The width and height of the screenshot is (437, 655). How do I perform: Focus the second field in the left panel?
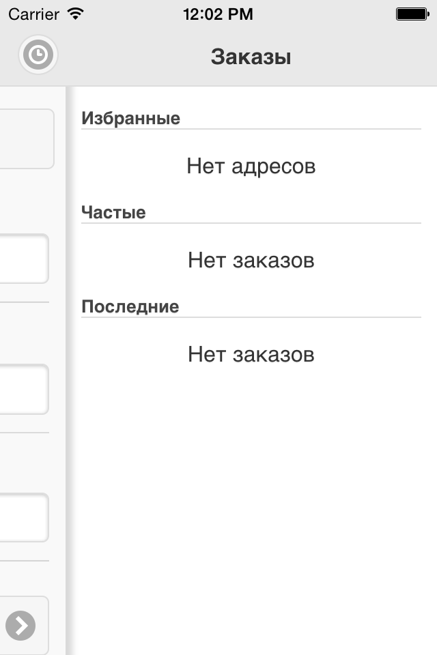[25, 259]
